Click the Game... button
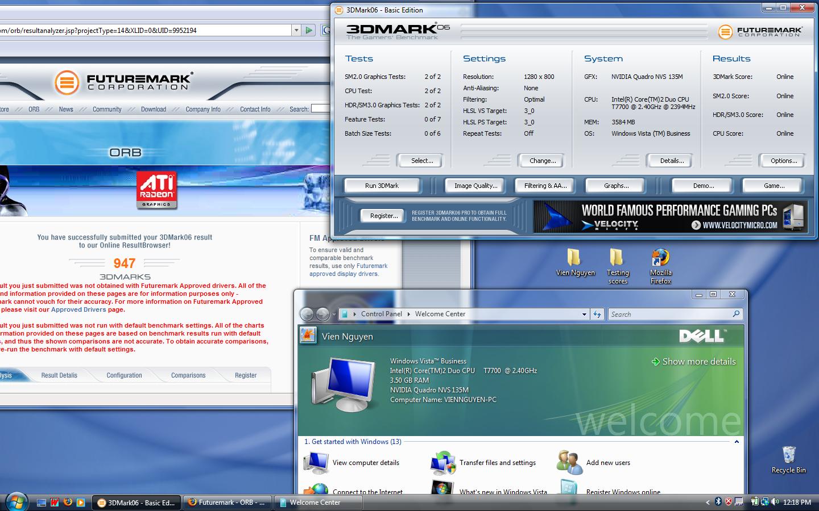819x511 pixels. click(x=773, y=186)
